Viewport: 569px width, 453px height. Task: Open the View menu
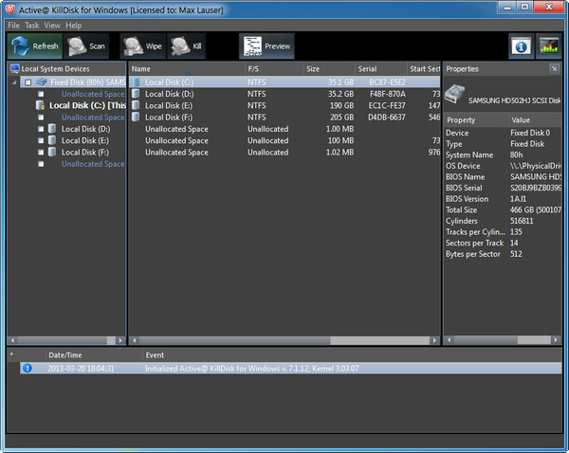pos(53,26)
